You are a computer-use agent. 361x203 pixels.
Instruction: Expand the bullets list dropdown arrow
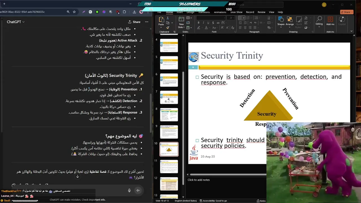pos(243,18)
